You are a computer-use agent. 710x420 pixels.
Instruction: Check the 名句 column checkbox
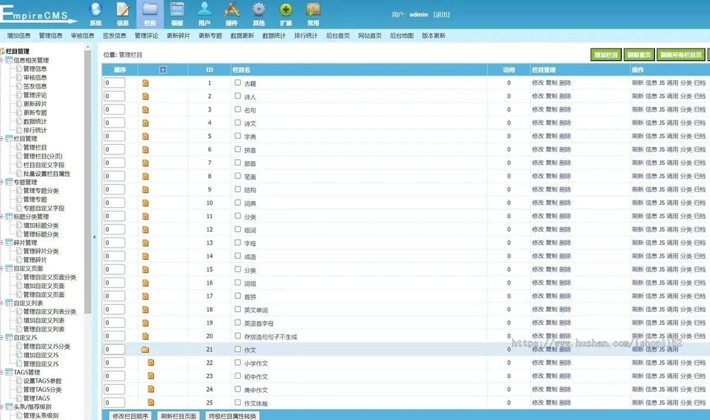click(238, 109)
